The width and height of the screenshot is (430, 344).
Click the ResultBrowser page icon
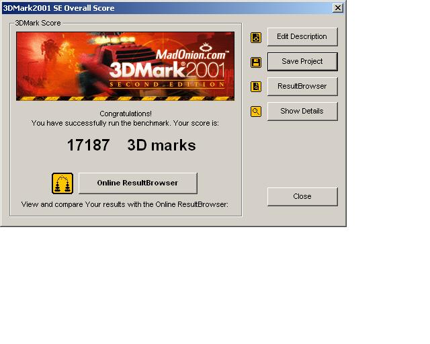pyautogui.click(x=255, y=87)
